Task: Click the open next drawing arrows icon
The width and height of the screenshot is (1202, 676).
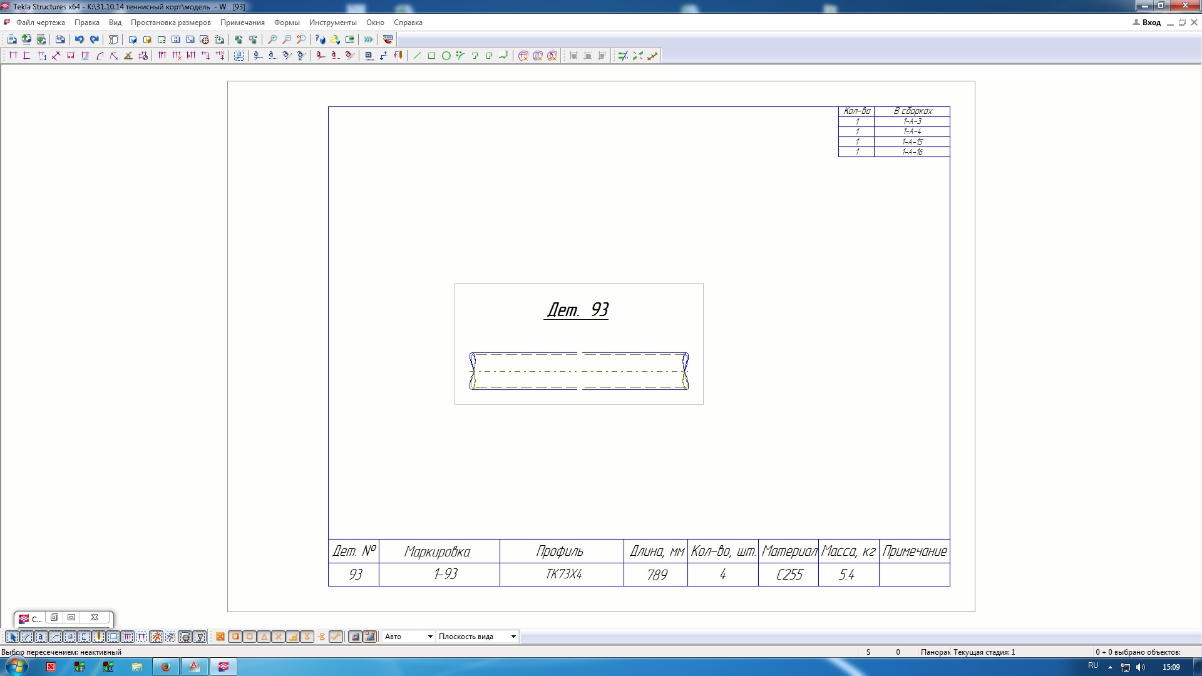Action: (368, 39)
